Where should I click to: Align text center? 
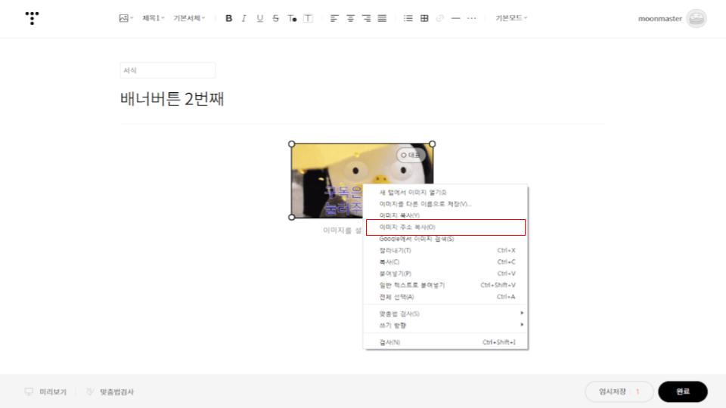(350, 18)
